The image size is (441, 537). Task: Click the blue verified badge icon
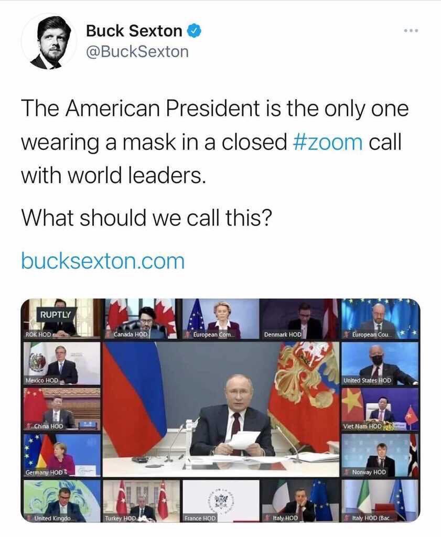coord(194,31)
